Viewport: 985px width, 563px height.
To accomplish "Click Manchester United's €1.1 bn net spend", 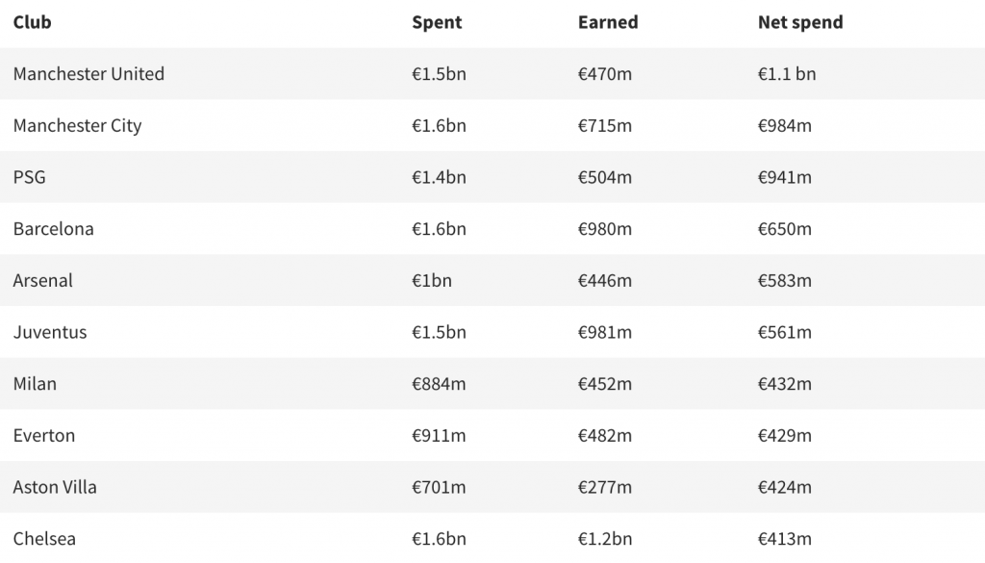I will 787,74.
